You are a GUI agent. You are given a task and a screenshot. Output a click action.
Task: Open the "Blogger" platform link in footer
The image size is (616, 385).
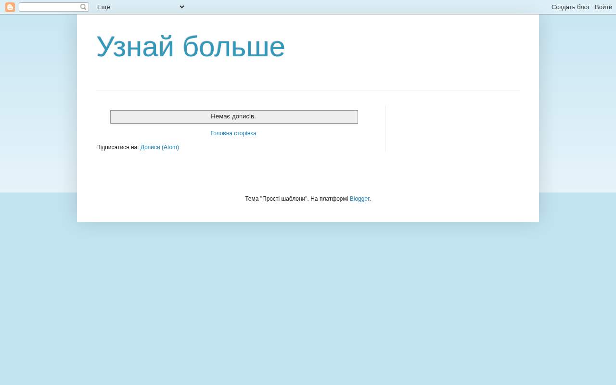pos(359,199)
